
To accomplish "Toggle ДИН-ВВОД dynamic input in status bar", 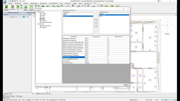I will click(x=53, y=100).
